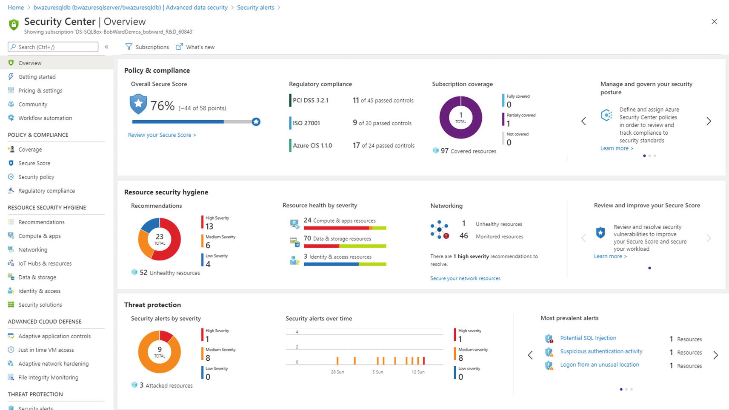Viewport: 729px width, 410px height.
Task: Click second dot in security posture carousel
Action: click(x=649, y=156)
